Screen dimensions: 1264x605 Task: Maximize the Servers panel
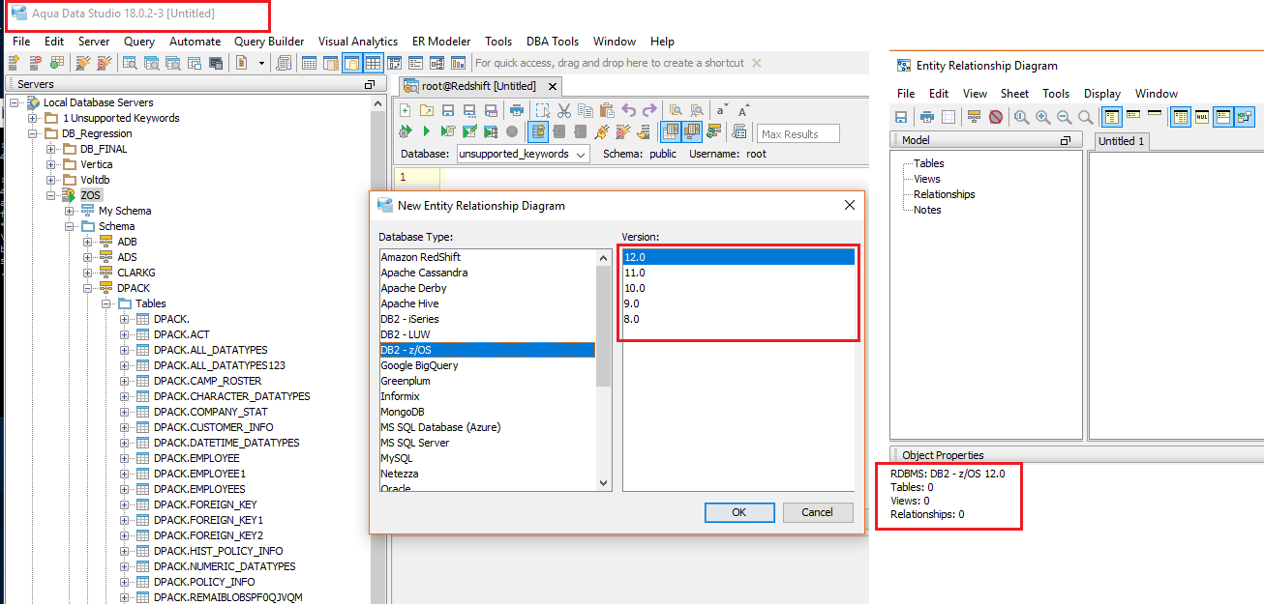click(x=369, y=85)
